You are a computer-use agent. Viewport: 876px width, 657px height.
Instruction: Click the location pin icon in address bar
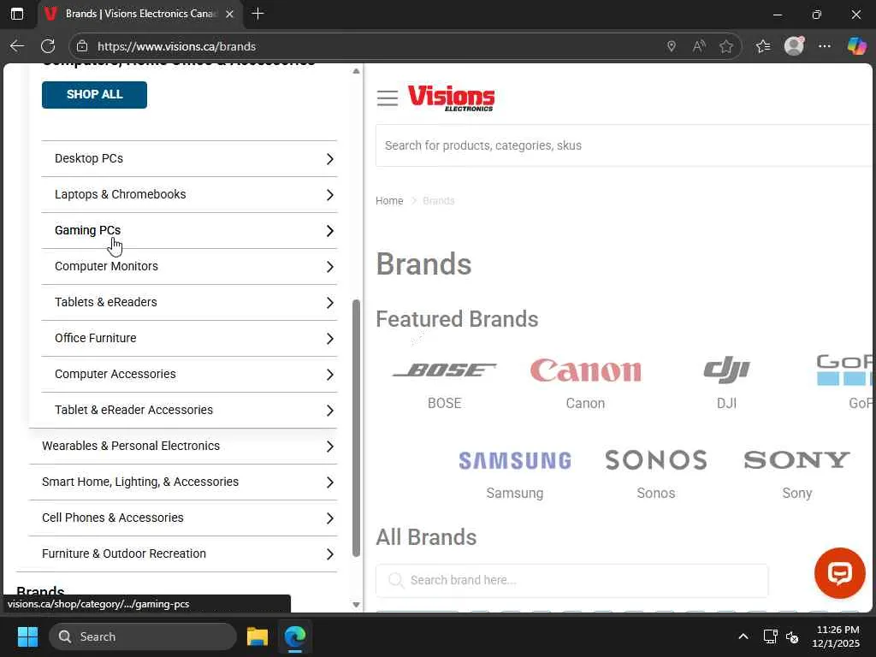(x=672, y=46)
